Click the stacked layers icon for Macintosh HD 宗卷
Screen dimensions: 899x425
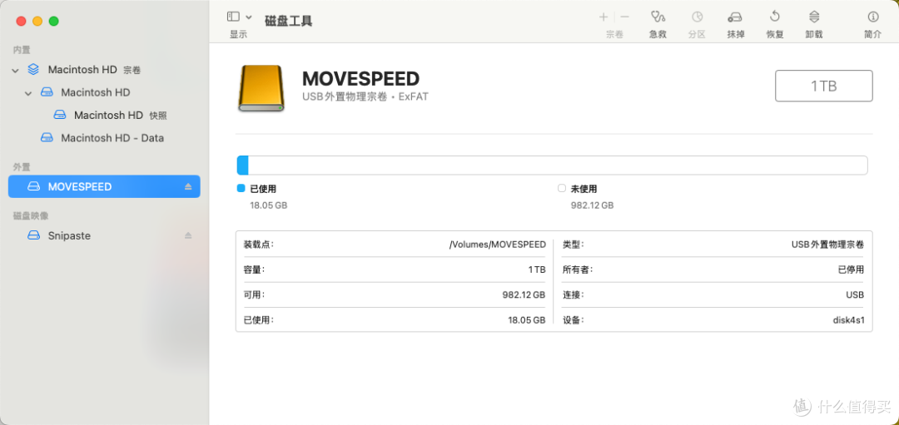[34, 70]
